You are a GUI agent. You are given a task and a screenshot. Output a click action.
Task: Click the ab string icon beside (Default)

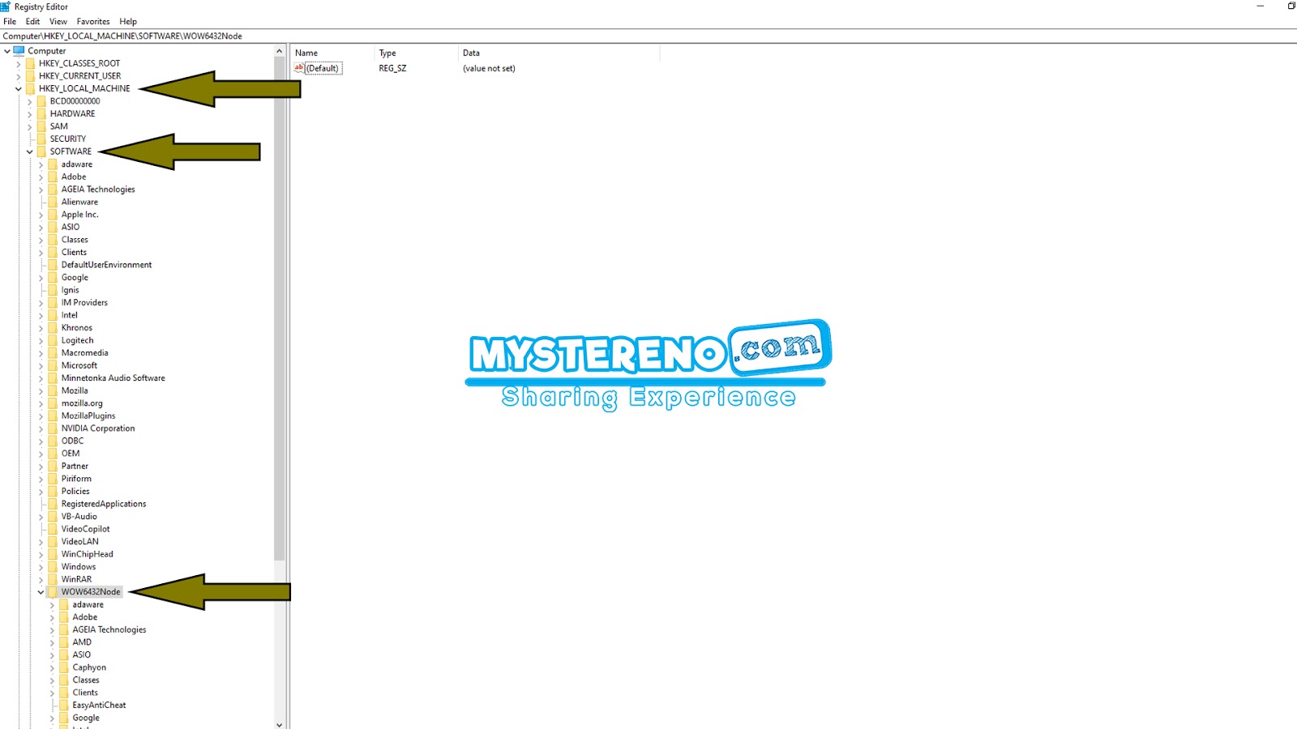point(299,68)
